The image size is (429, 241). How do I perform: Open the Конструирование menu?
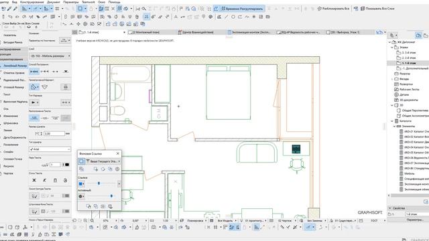point(32,2)
